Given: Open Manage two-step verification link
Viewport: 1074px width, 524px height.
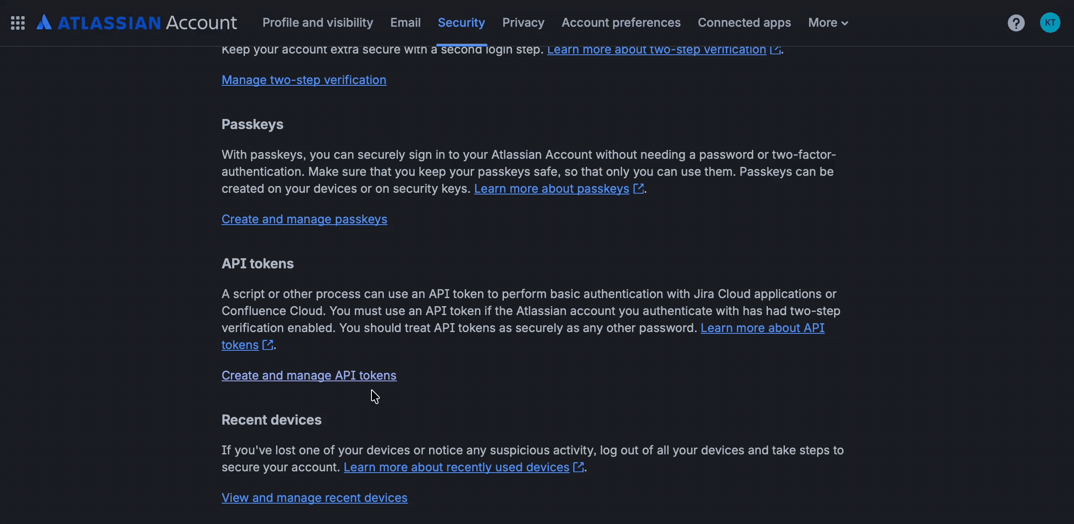Looking at the screenshot, I should coord(304,80).
